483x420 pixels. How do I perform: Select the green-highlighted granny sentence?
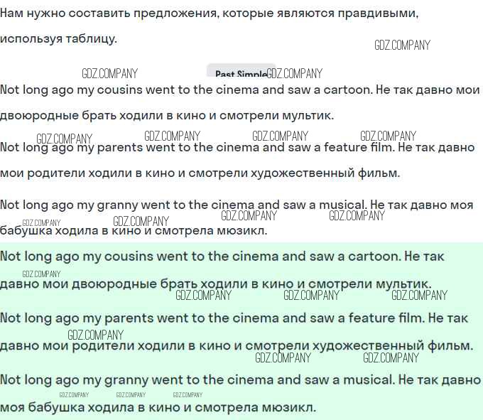coord(240,380)
